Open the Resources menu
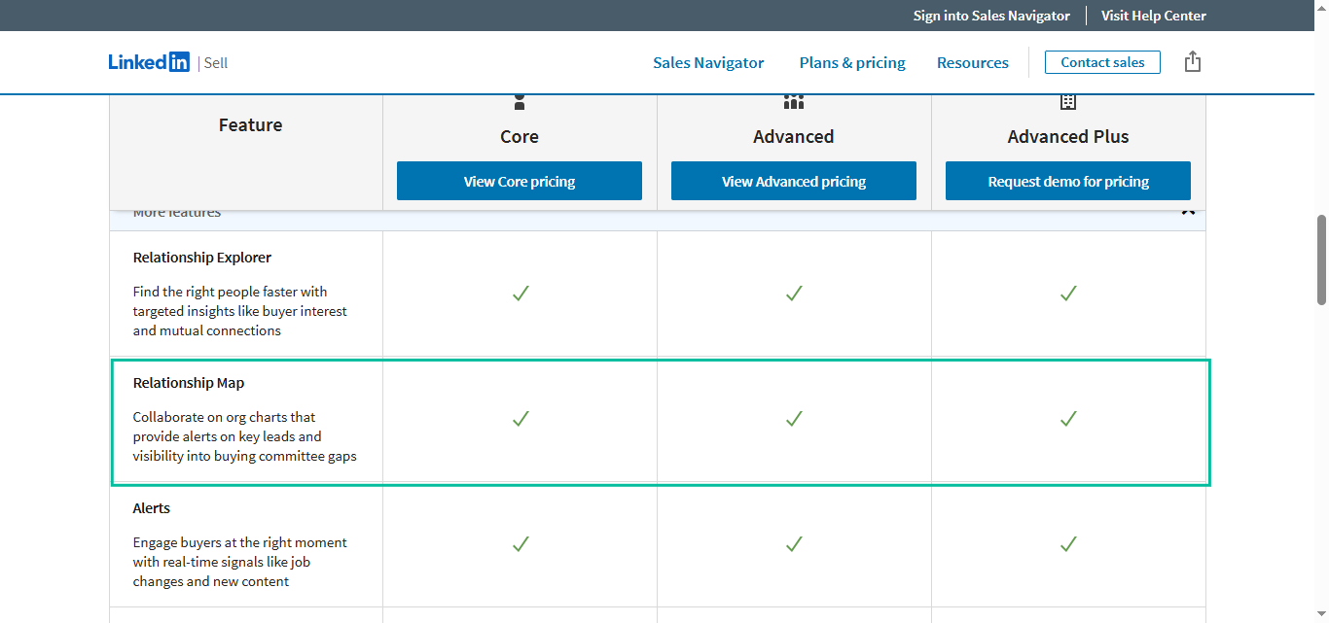1329x623 pixels. point(972,62)
